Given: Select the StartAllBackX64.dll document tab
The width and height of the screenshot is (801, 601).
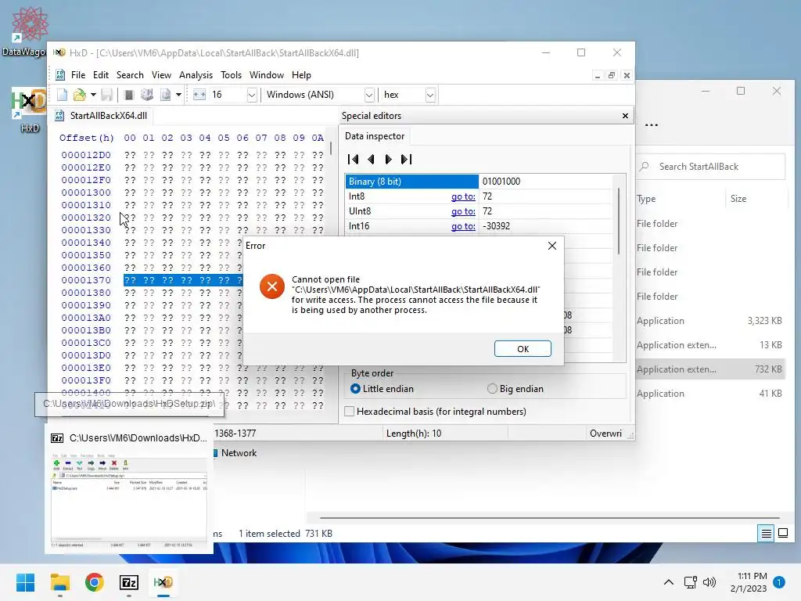Looking at the screenshot, I should pyautogui.click(x=102, y=116).
